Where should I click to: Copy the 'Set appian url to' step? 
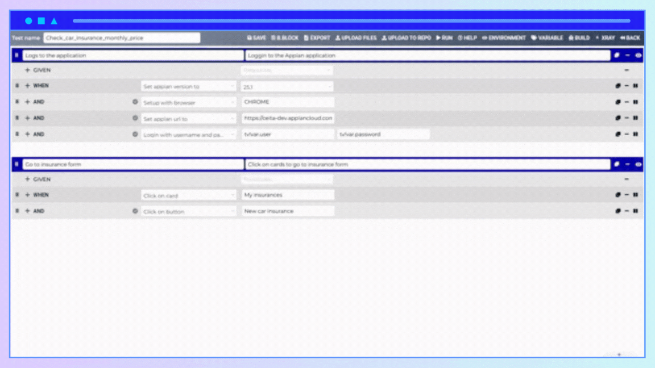point(617,118)
